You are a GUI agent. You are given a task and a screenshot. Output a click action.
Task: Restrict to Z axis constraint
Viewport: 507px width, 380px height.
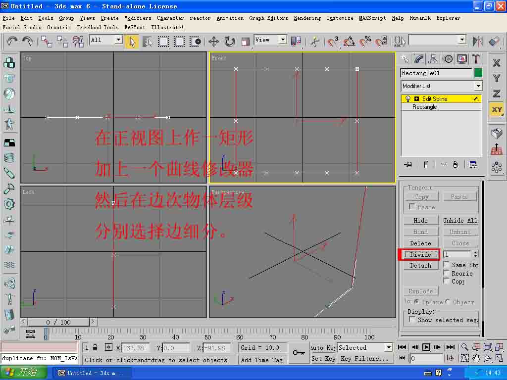coord(497,94)
